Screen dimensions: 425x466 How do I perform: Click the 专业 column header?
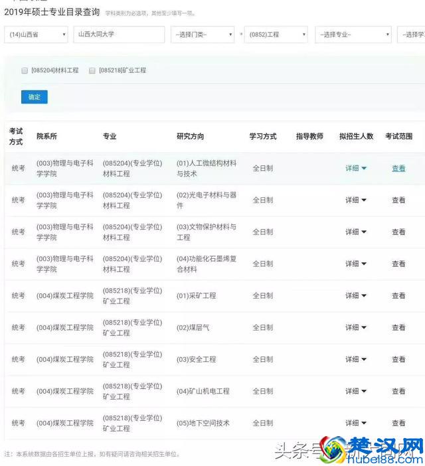[110, 136]
